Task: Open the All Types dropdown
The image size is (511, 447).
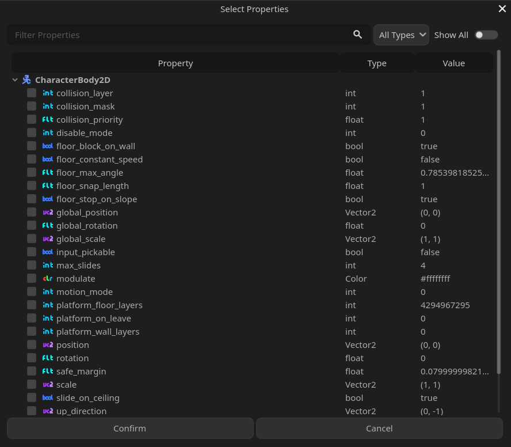Action: point(401,35)
